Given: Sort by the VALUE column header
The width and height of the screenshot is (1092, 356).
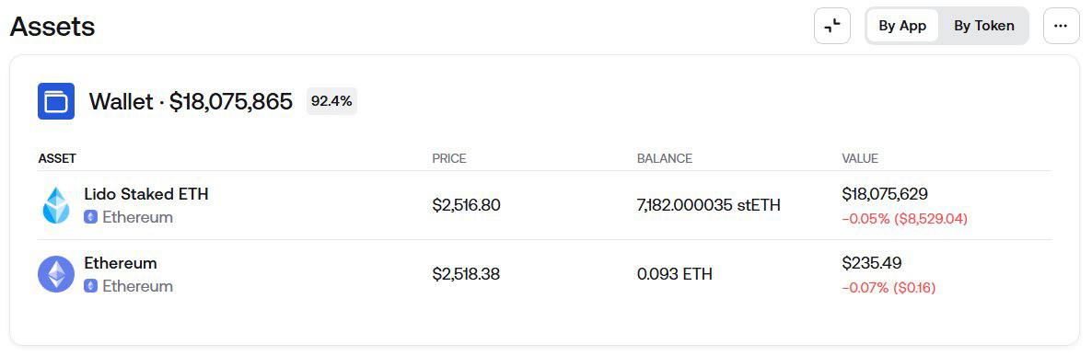Looking at the screenshot, I should pos(860,158).
